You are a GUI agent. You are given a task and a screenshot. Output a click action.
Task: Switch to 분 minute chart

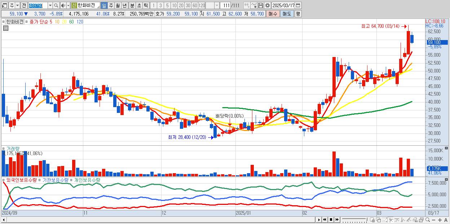(x=132, y=5)
